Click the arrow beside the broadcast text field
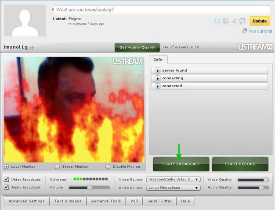The height and width of the screenshot is (210, 275). [x=52, y=10]
